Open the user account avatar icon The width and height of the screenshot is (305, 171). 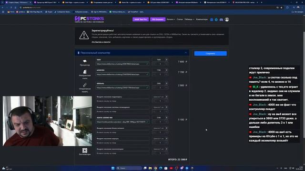pyautogui.click(x=227, y=19)
